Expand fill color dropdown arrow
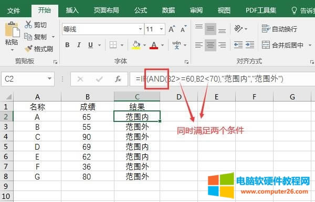This screenshot has width=315, height=202. [x=144, y=45]
